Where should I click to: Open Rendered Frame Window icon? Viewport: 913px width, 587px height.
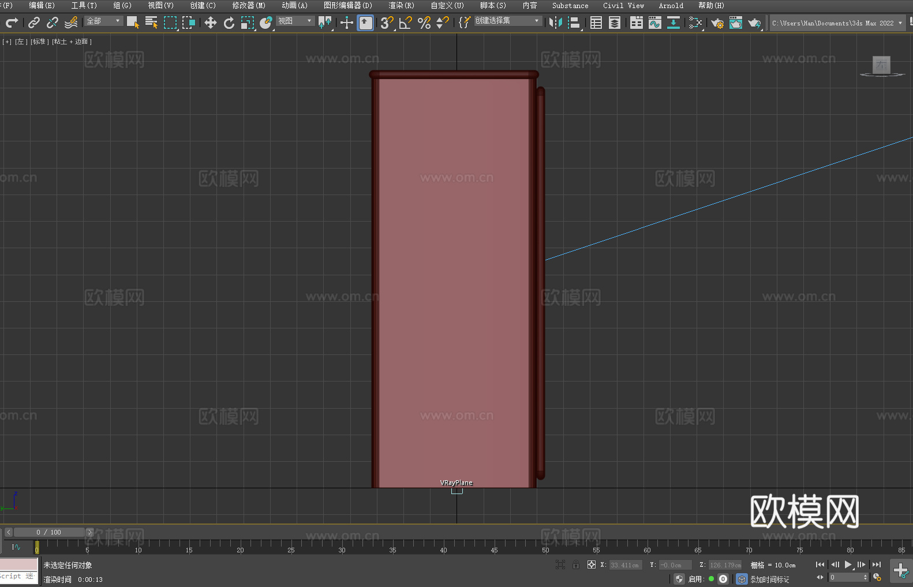tap(736, 23)
